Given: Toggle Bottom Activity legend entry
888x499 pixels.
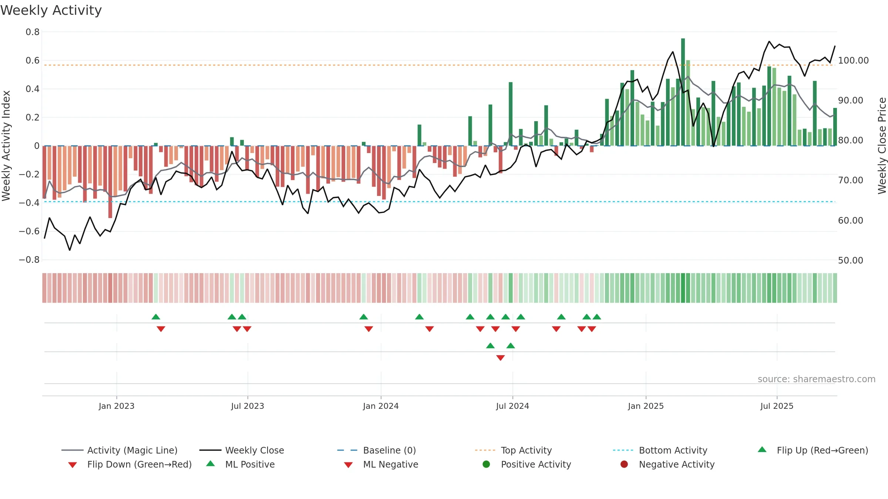Looking at the screenshot, I should coord(660,450).
